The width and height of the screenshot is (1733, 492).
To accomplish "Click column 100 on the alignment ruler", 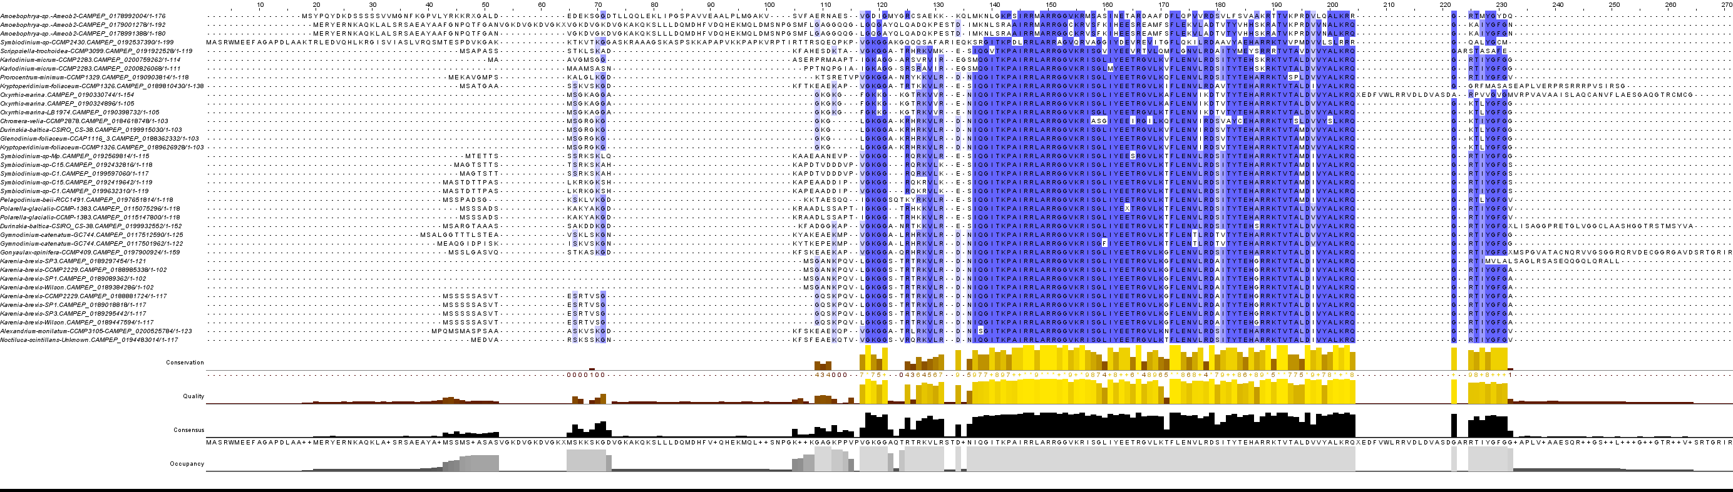I will coord(769,6).
